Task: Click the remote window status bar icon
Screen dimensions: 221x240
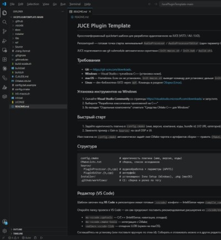Action: pyautogui.click(x=3, y=238)
